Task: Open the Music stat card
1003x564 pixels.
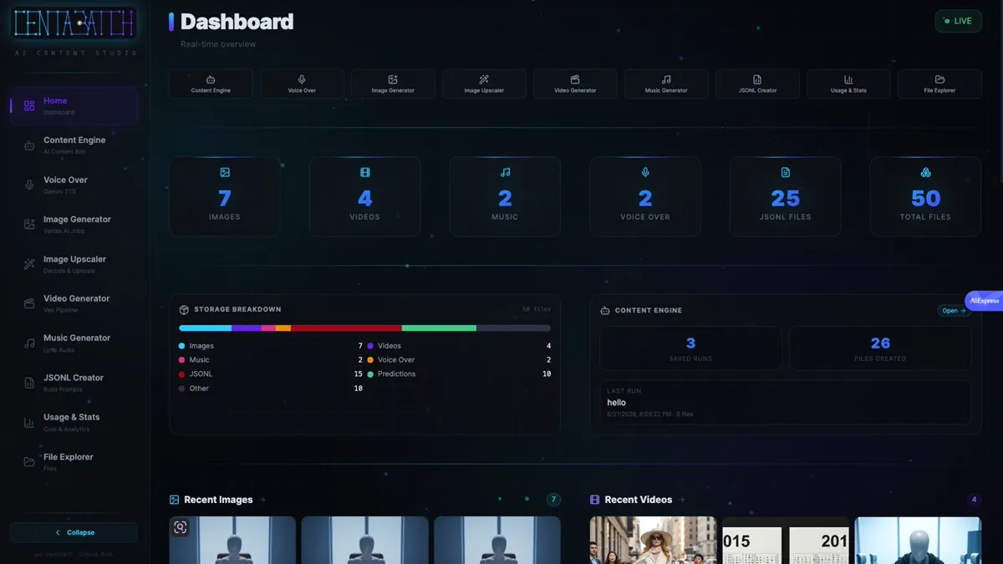Action: [x=505, y=196]
